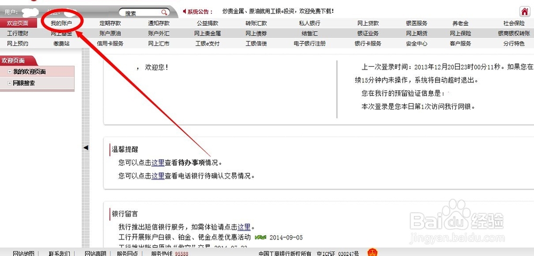Image resolution: width=534 pixels, height=256 pixels.
Task: Click the search magnifier icon
Action: click(164, 13)
